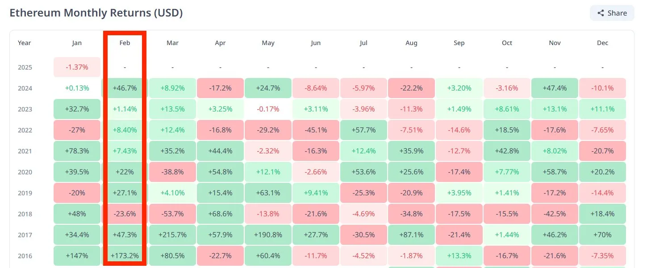Click the Jan column header
The width and height of the screenshot is (651, 268).
[77, 43]
